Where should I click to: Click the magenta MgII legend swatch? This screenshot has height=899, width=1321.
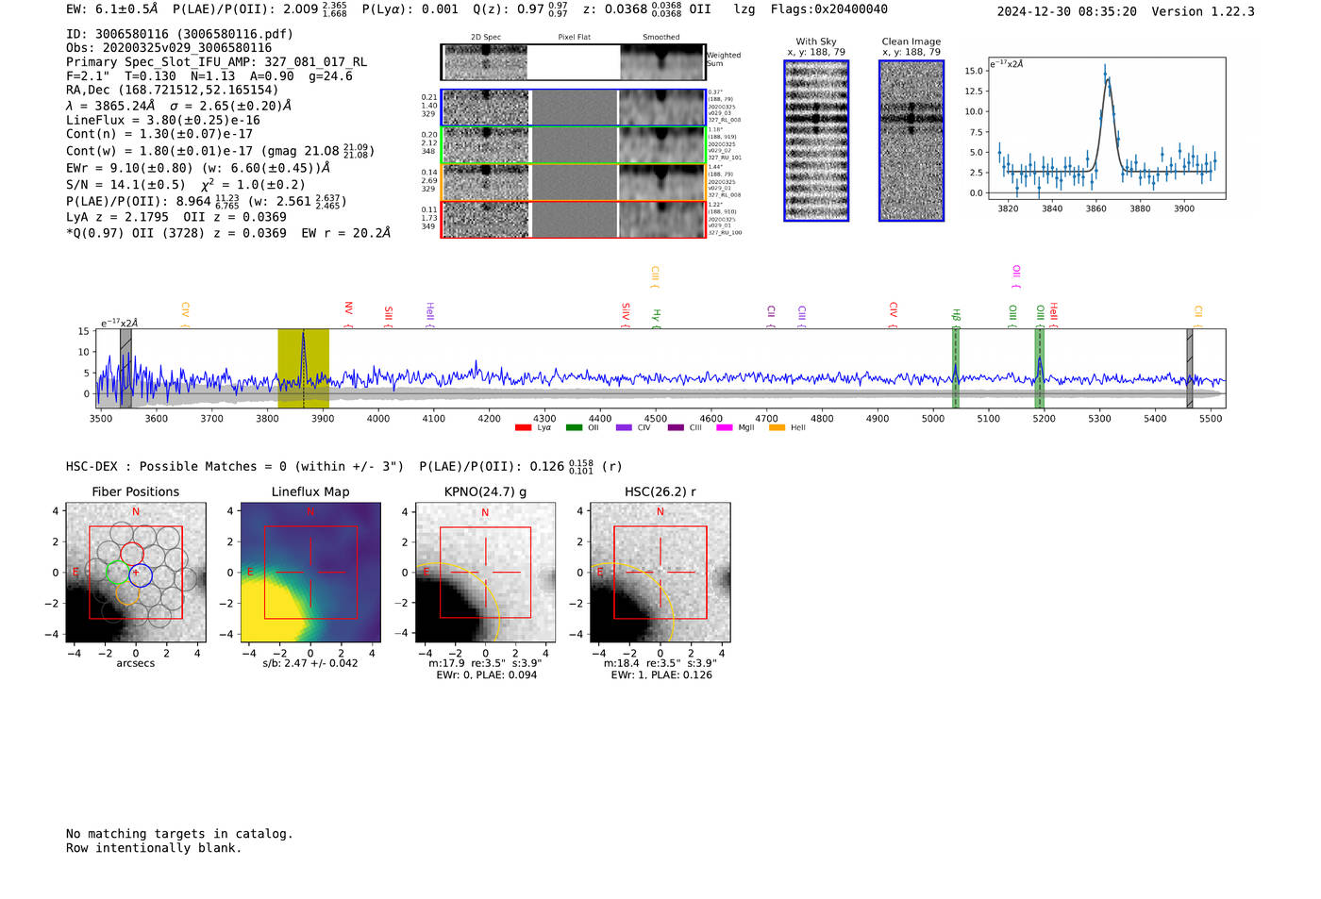point(724,428)
